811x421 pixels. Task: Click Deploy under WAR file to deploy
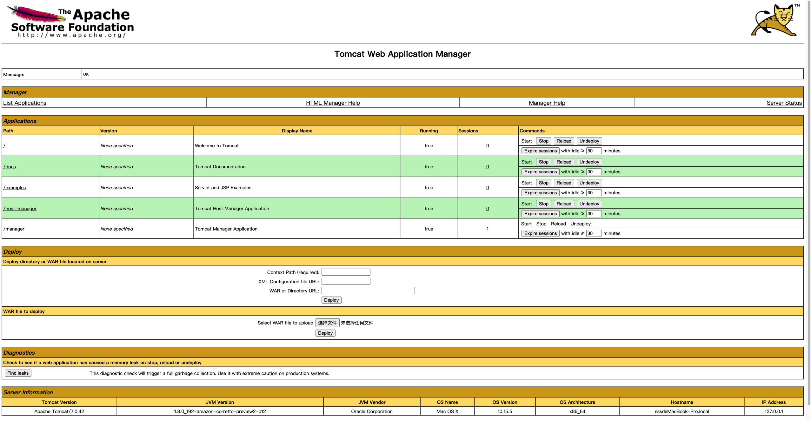click(325, 333)
